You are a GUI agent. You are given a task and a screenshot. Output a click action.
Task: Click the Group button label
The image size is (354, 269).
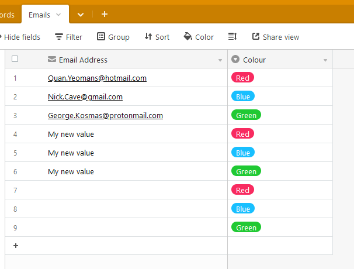click(119, 37)
